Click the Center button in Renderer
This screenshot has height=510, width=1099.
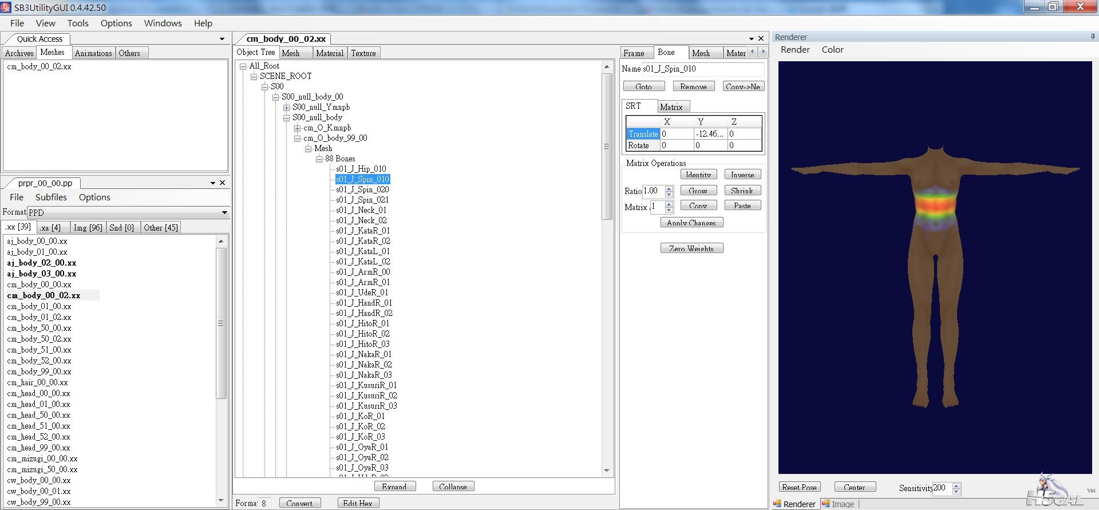point(855,487)
